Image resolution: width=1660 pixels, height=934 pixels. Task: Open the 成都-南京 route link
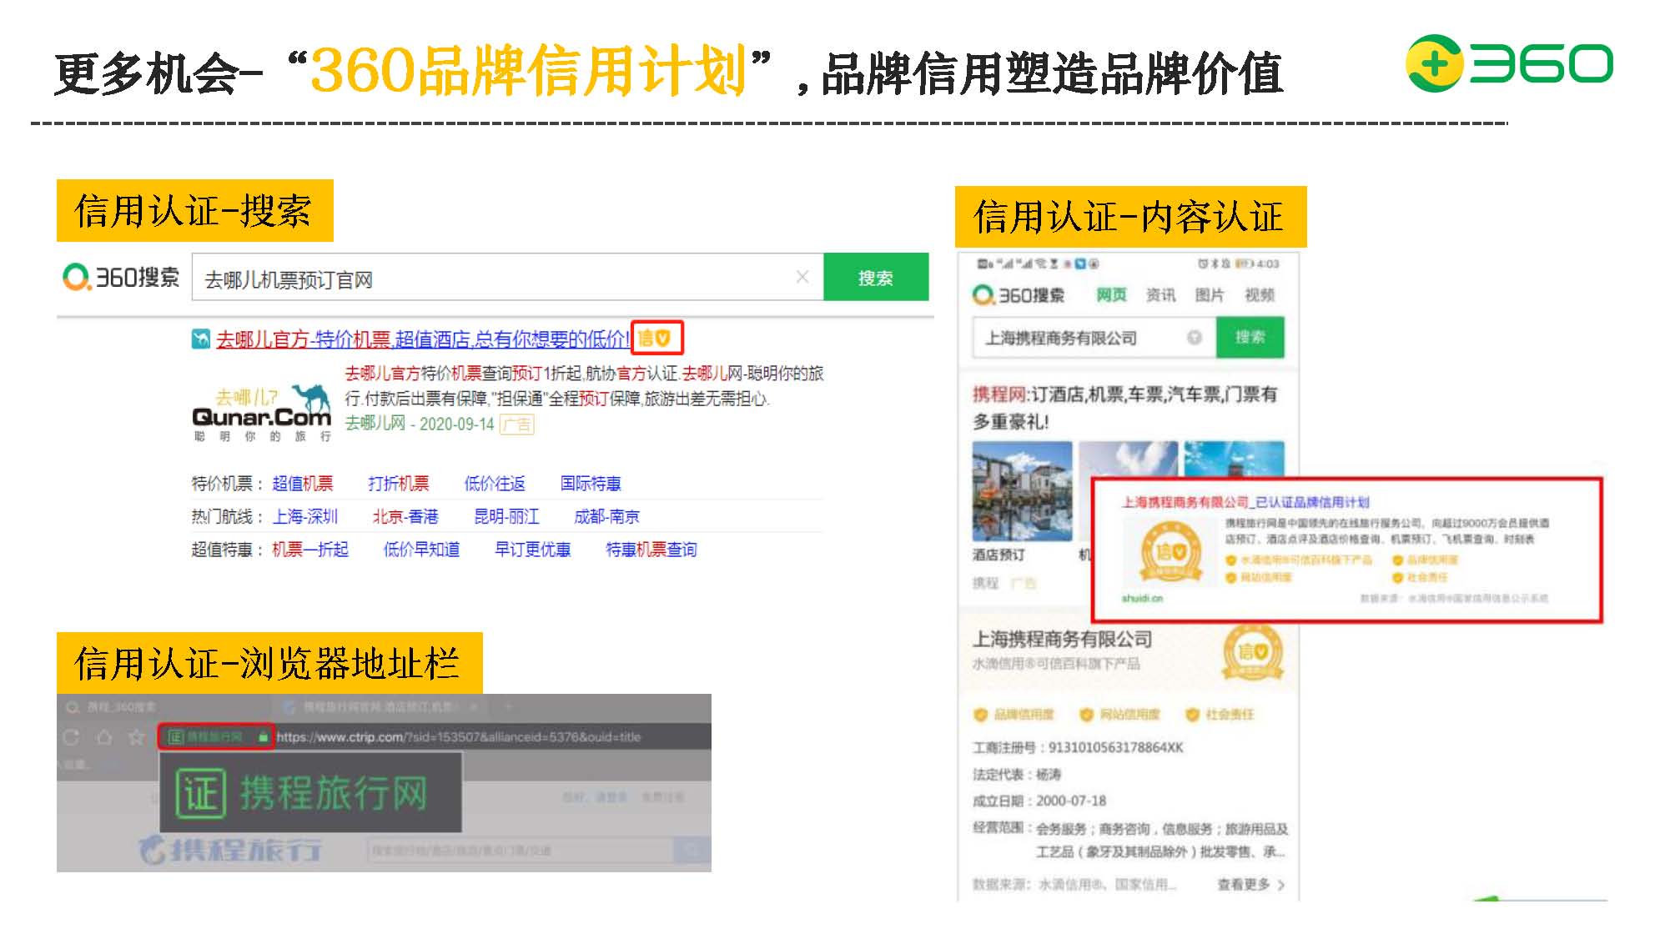click(606, 517)
